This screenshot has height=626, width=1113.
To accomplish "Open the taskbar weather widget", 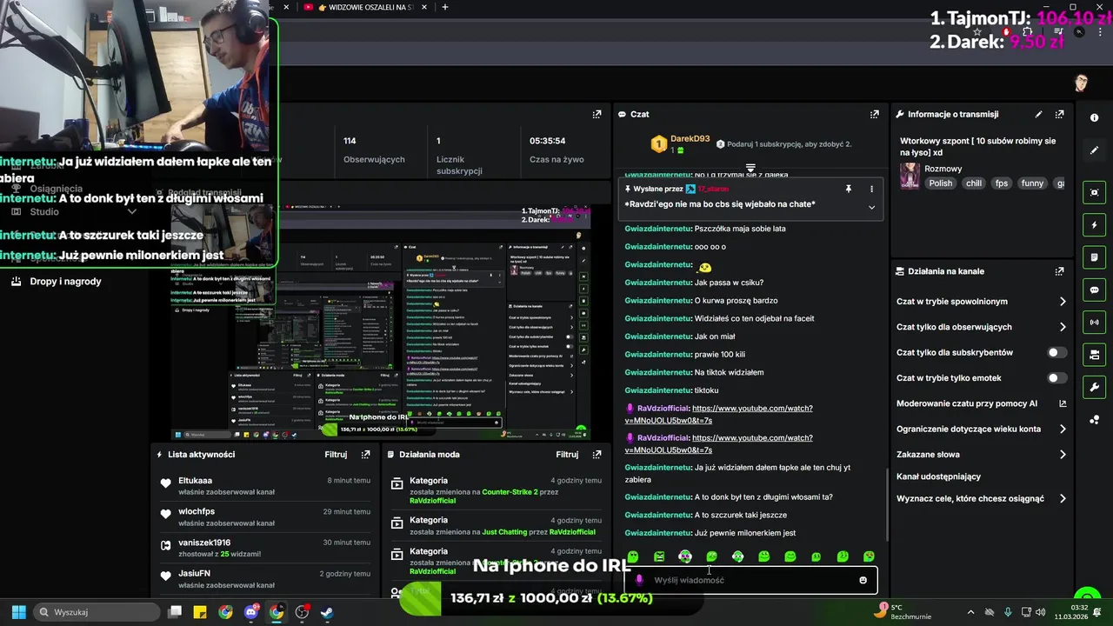I will 904,612.
